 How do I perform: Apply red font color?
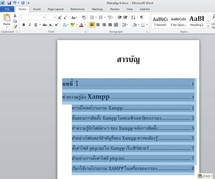(x=81, y=25)
